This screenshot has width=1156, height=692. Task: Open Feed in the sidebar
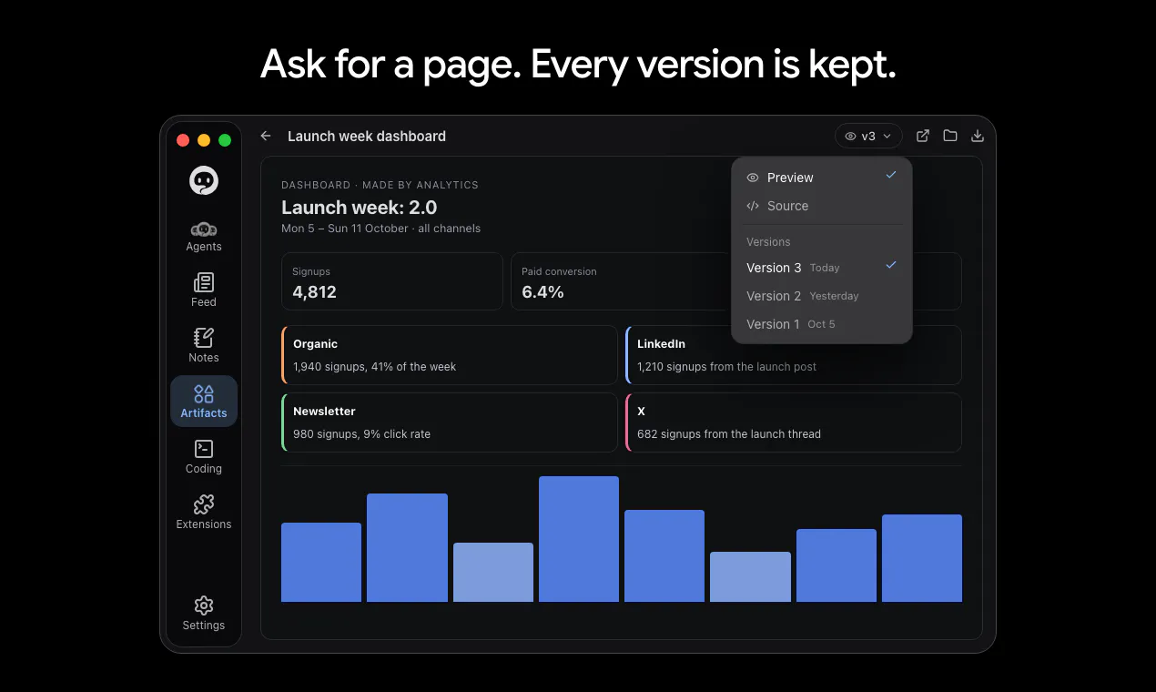(204, 291)
